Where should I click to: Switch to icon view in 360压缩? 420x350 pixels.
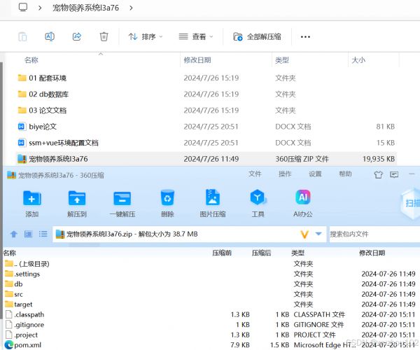click(x=29, y=234)
